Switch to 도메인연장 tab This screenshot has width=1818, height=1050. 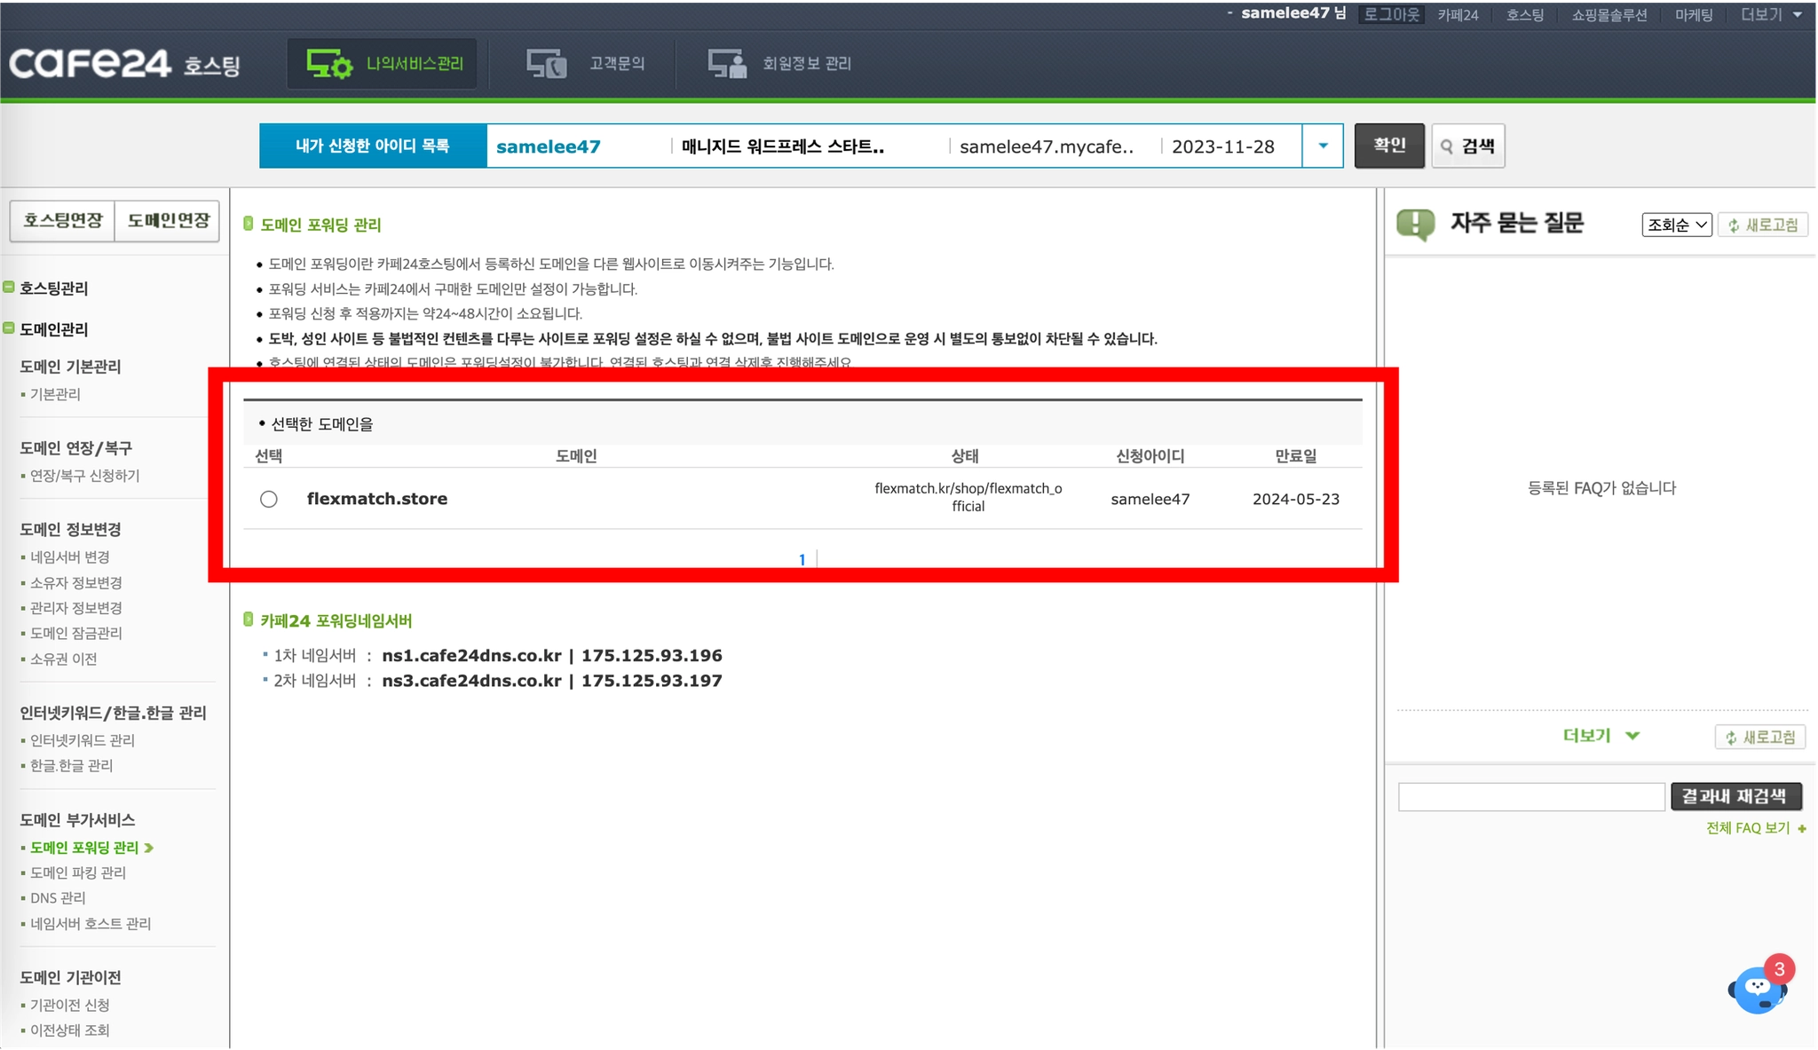(168, 221)
